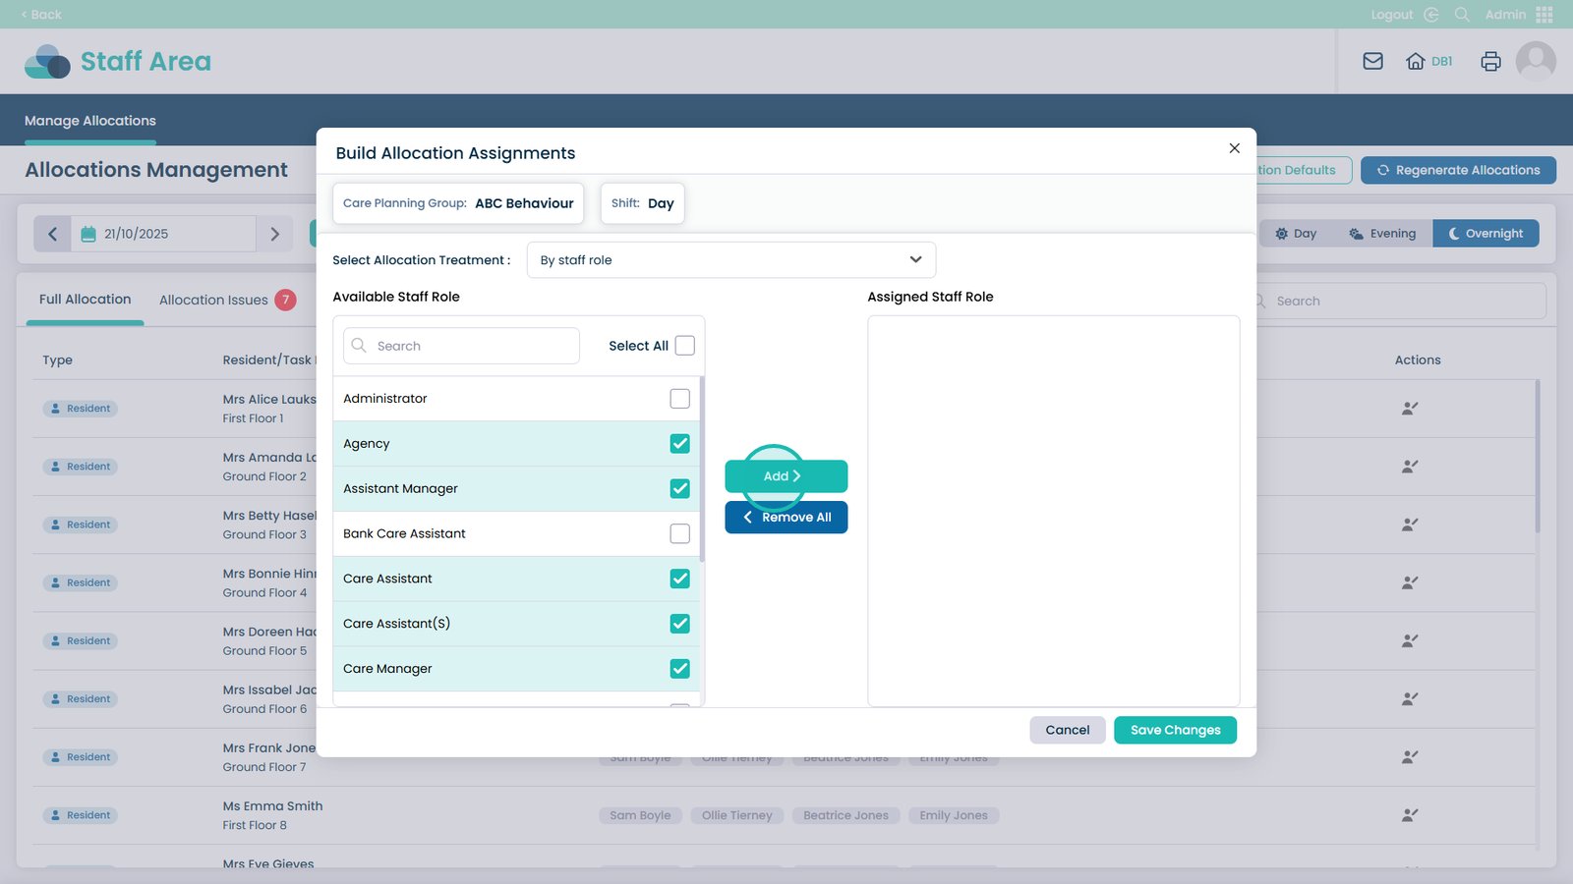The image size is (1573, 884).
Task: Check the Bank Care Assistant checkbox
Action: (x=679, y=534)
